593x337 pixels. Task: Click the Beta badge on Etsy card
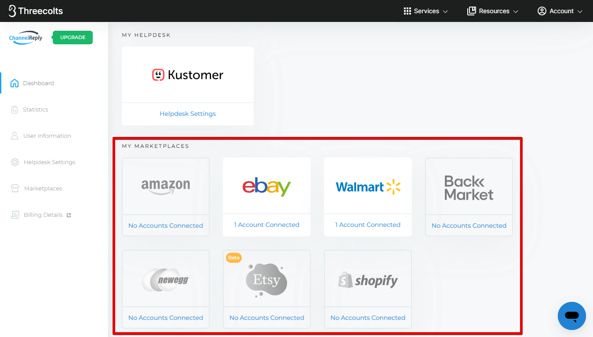pyautogui.click(x=234, y=258)
